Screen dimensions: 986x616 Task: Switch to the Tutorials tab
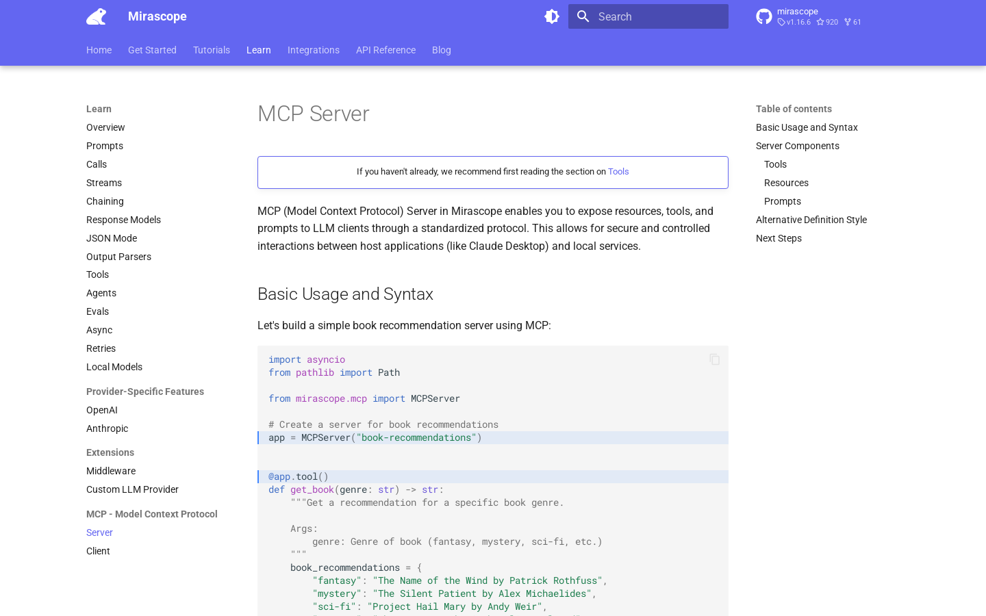[x=212, y=50]
